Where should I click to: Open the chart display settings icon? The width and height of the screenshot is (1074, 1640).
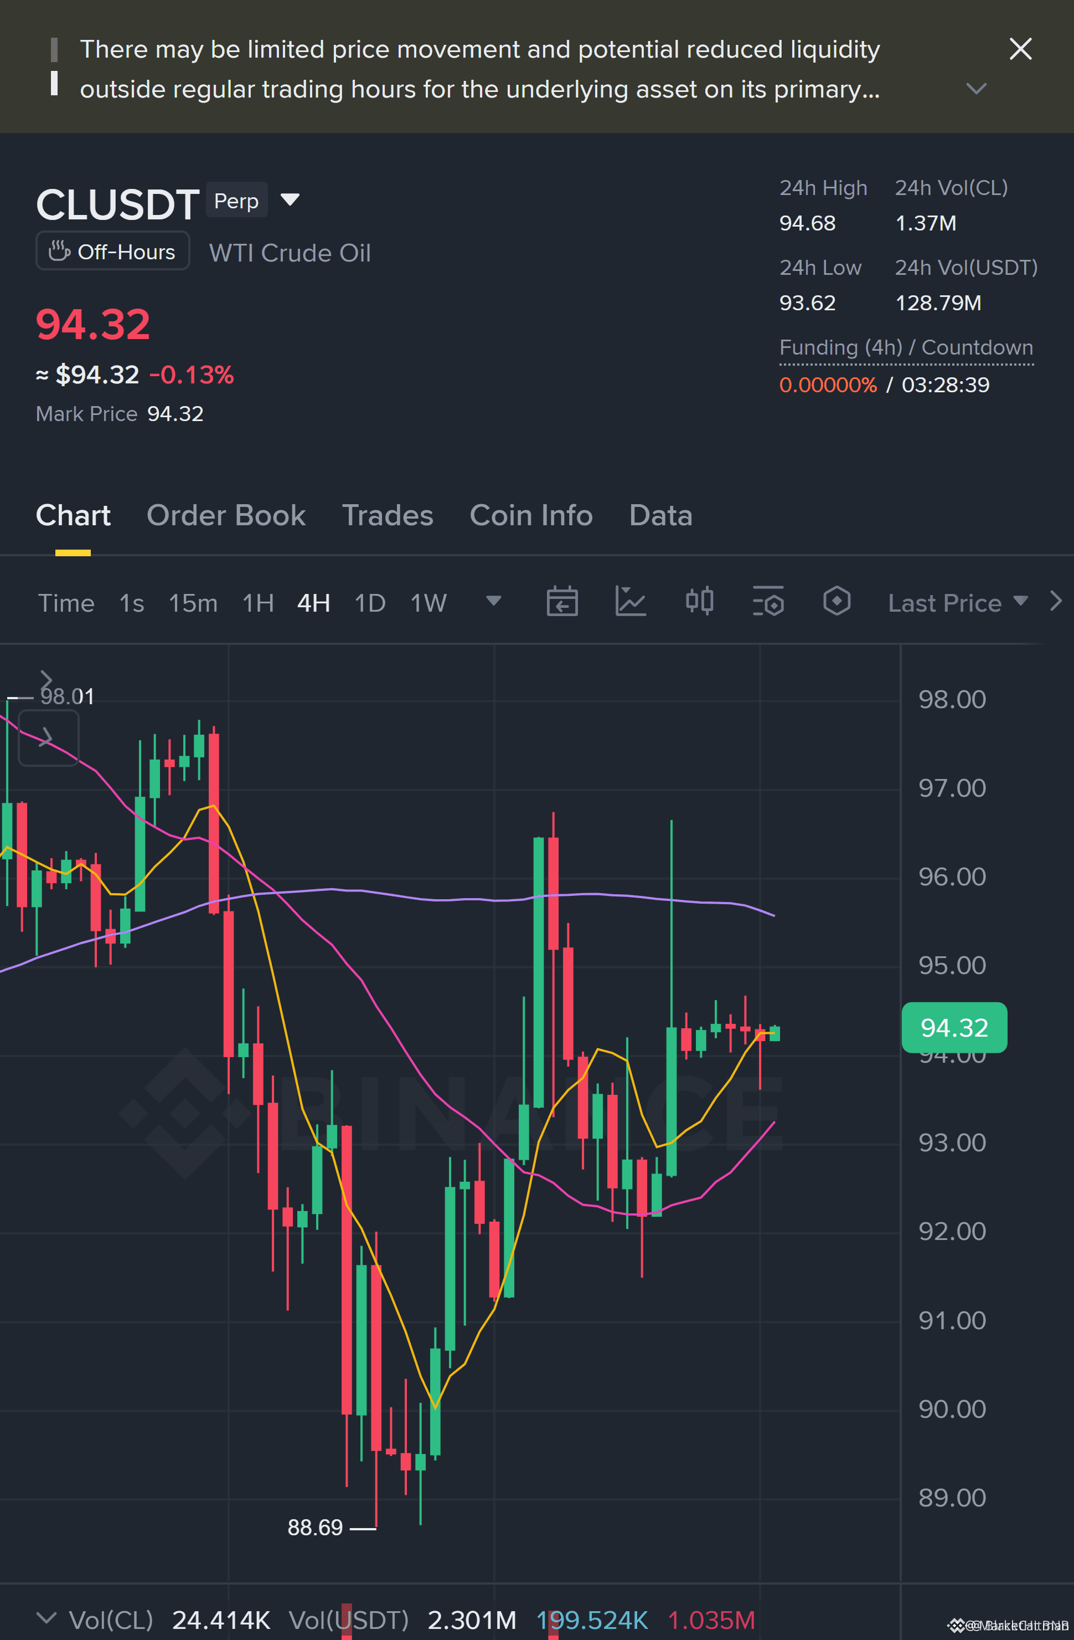point(768,602)
